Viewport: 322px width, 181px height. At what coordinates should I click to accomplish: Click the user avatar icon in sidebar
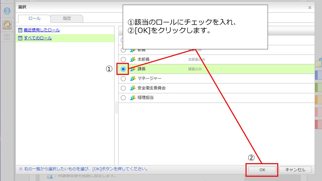(x=7, y=25)
